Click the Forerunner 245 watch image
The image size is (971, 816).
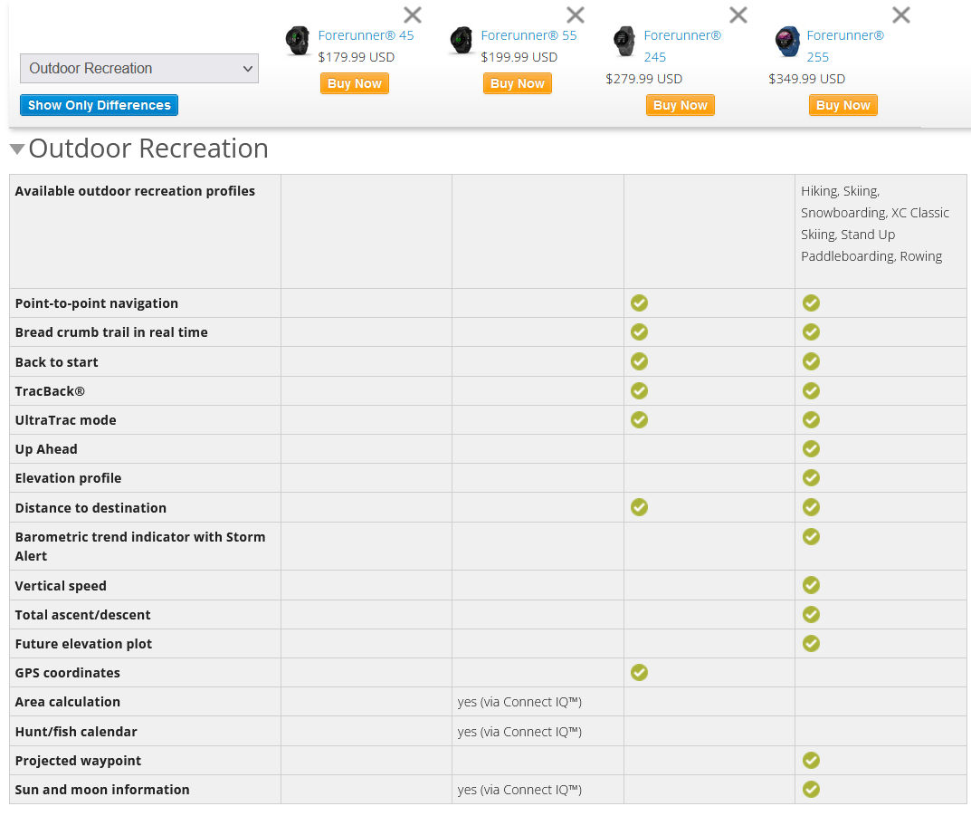[x=624, y=42]
